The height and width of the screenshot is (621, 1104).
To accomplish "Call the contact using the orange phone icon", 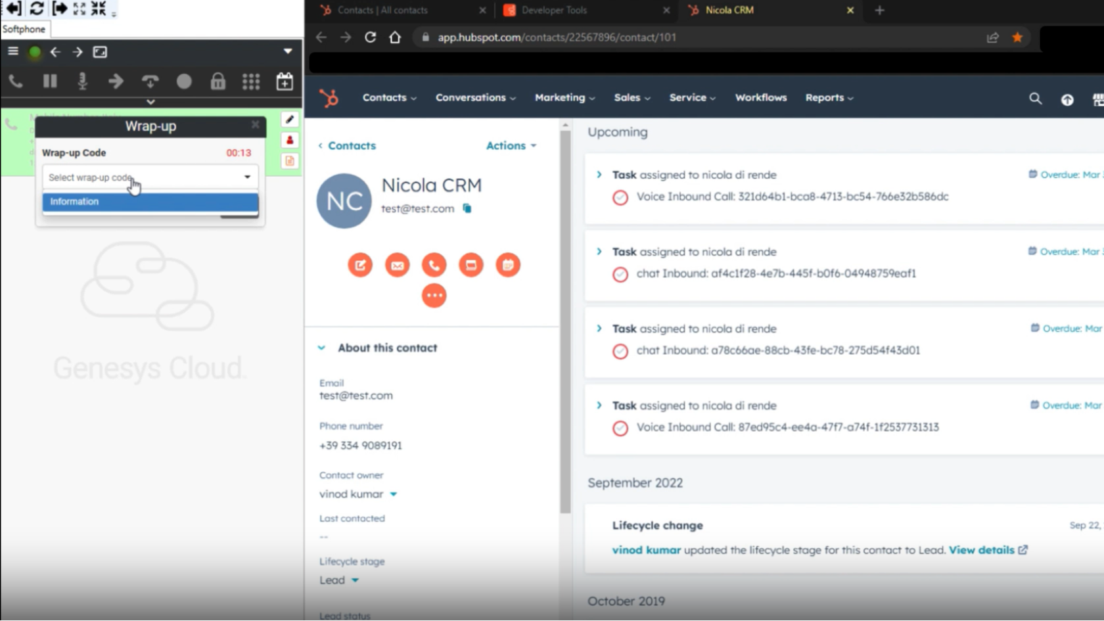I will pos(434,265).
